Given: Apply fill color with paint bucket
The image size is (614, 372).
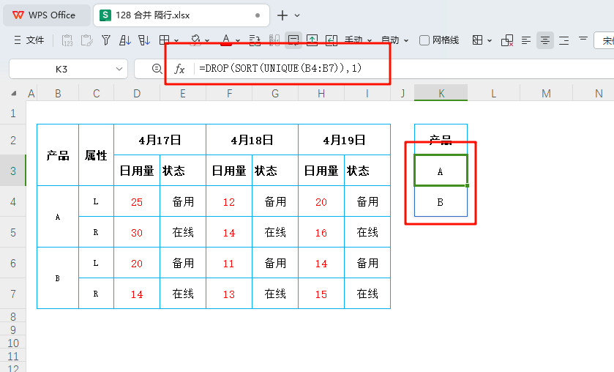Looking at the screenshot, I should 195,40.
